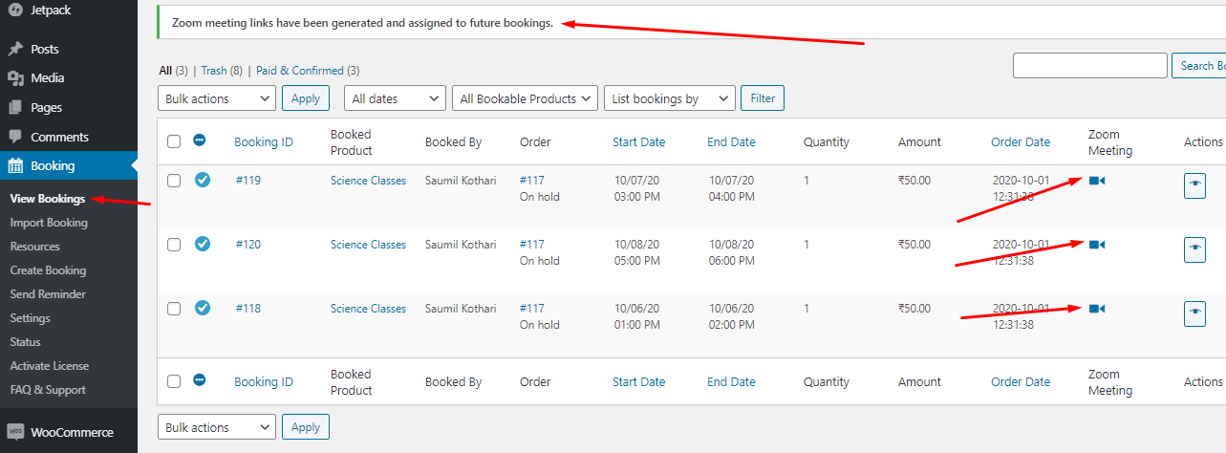Viewport: 1226px width, 453px height.
Task: Open order #117 link in booking #119 row
Action: (x=532, y=181)
